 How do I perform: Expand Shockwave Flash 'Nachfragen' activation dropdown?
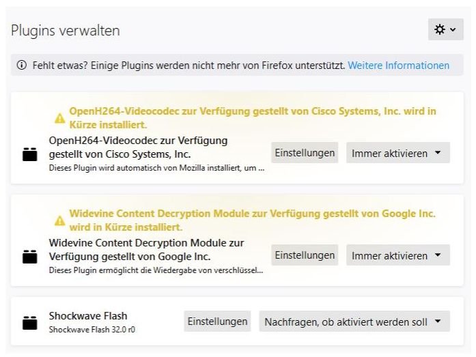click(354, 322)
